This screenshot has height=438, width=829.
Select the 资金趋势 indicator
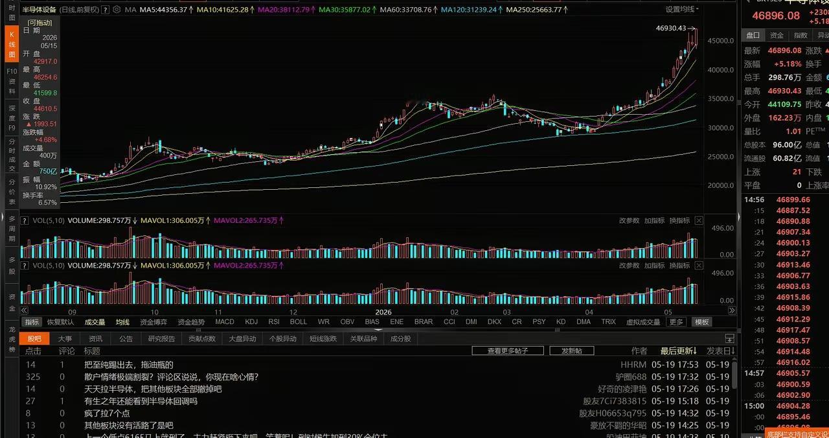tap(191, 322)
